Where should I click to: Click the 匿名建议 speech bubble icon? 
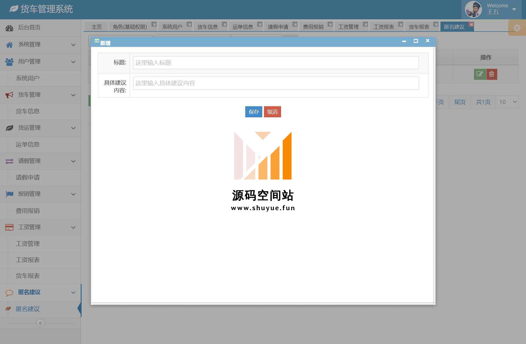pos(9,293)
